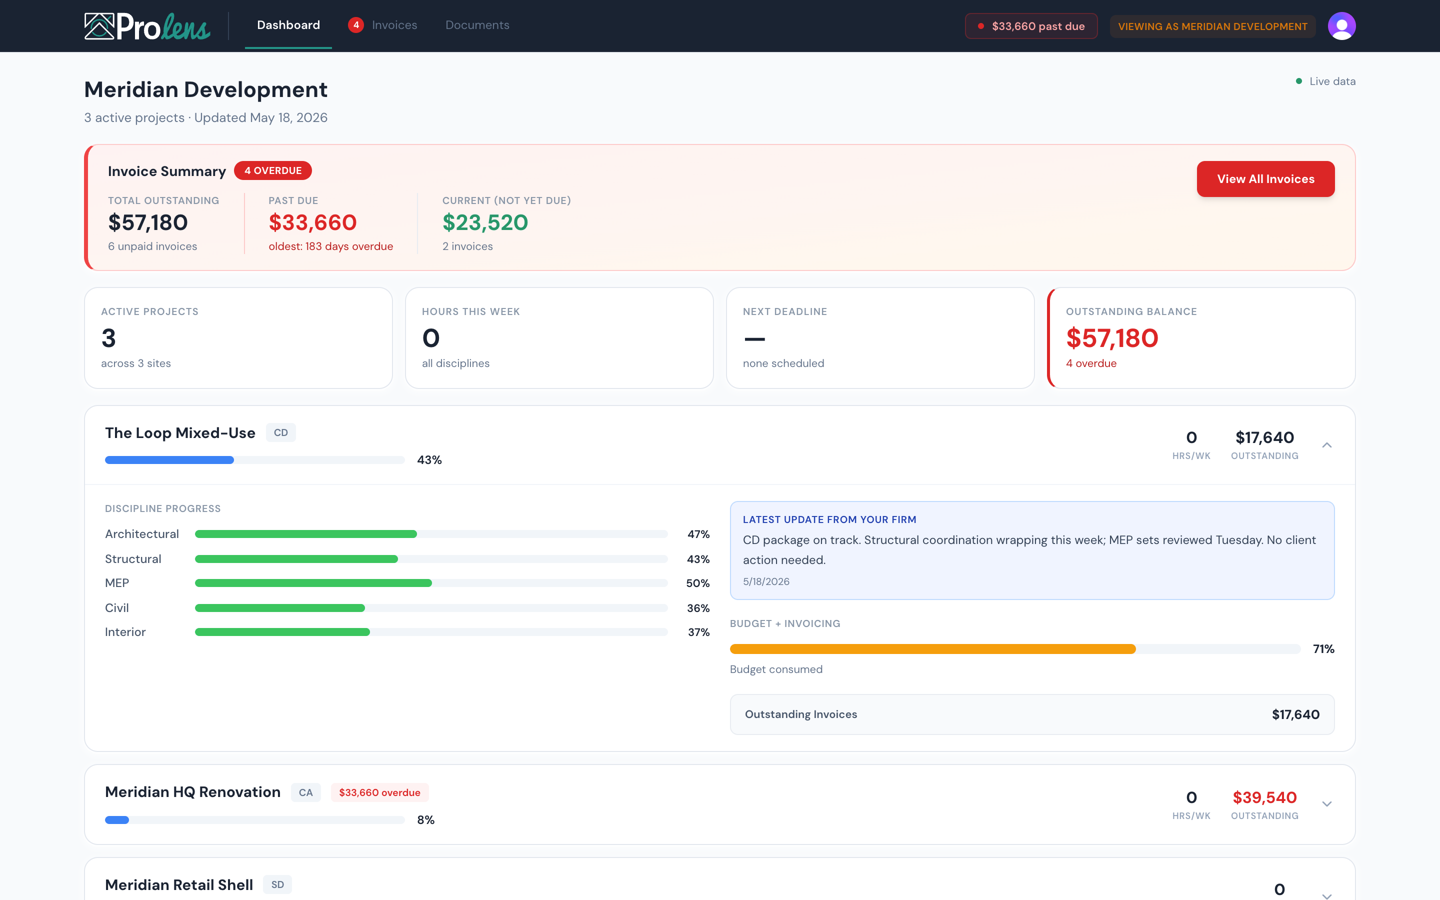Click the CA phase tag
Viewport: 1440px width, 900px height.
tap(306, 793)
